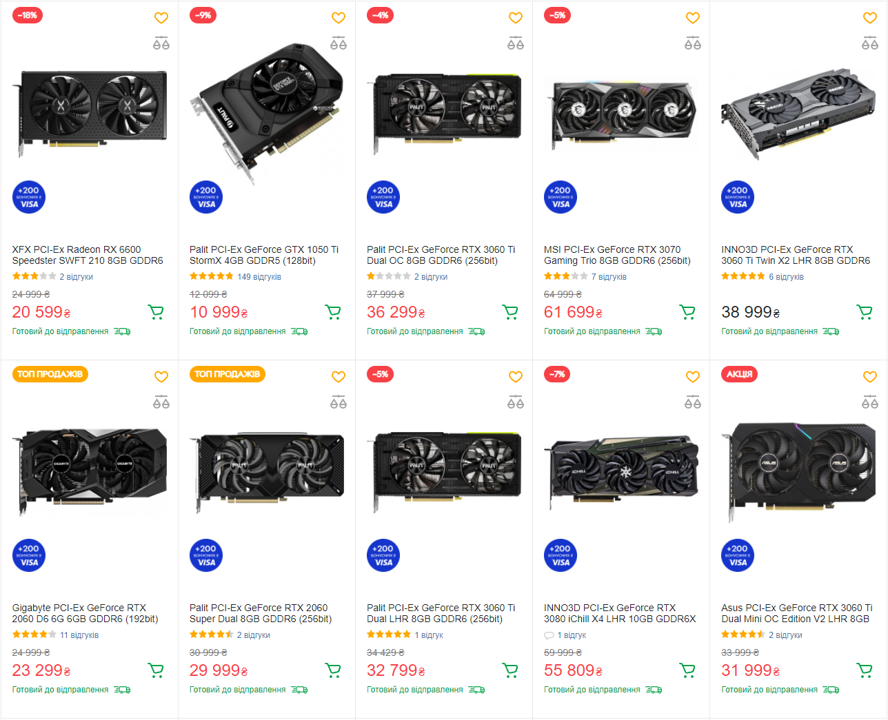The width and height of the screenshot is (888, 720).
Task: Add Asus RTX 3060 Ti to wishlist
Action: click(869, 376)
